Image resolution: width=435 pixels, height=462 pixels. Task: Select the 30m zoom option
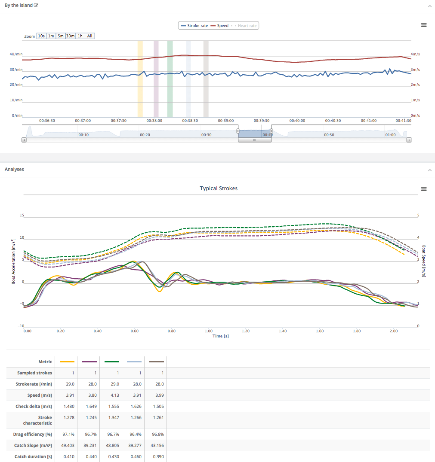(70, 36)
